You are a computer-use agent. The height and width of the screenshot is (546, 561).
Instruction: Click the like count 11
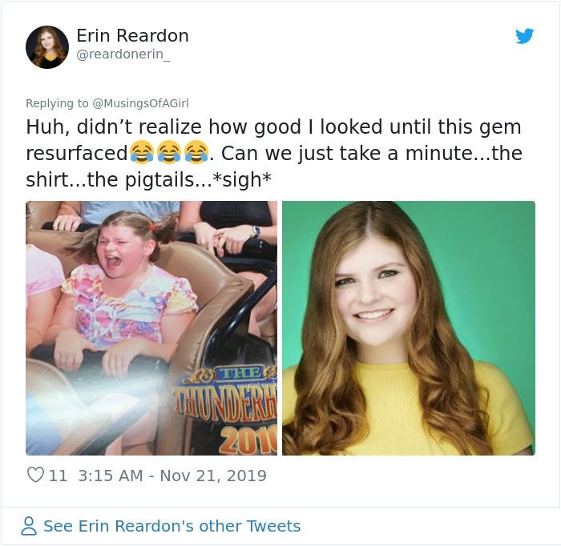click(58, 476)
